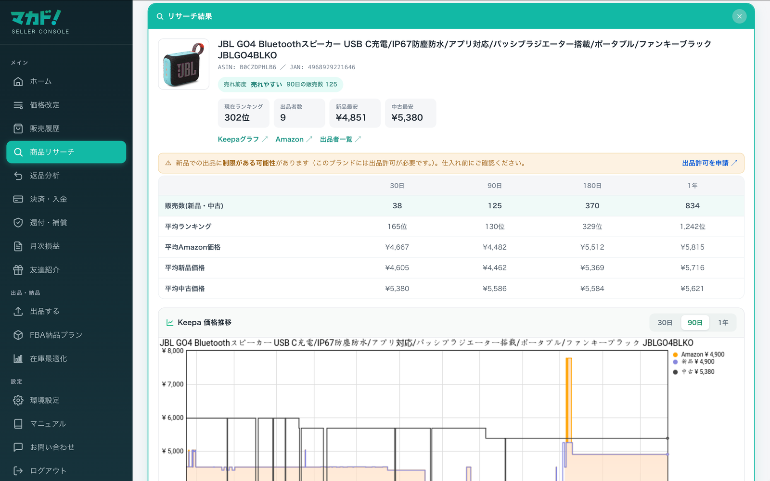Click 出品許可を申請 link
Viewport: 770px width, 481px height.
pos(709,163)
